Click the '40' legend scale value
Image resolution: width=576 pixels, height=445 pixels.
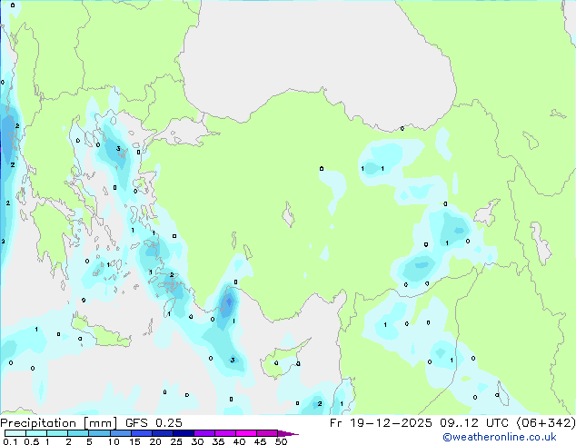coord(239,441)
